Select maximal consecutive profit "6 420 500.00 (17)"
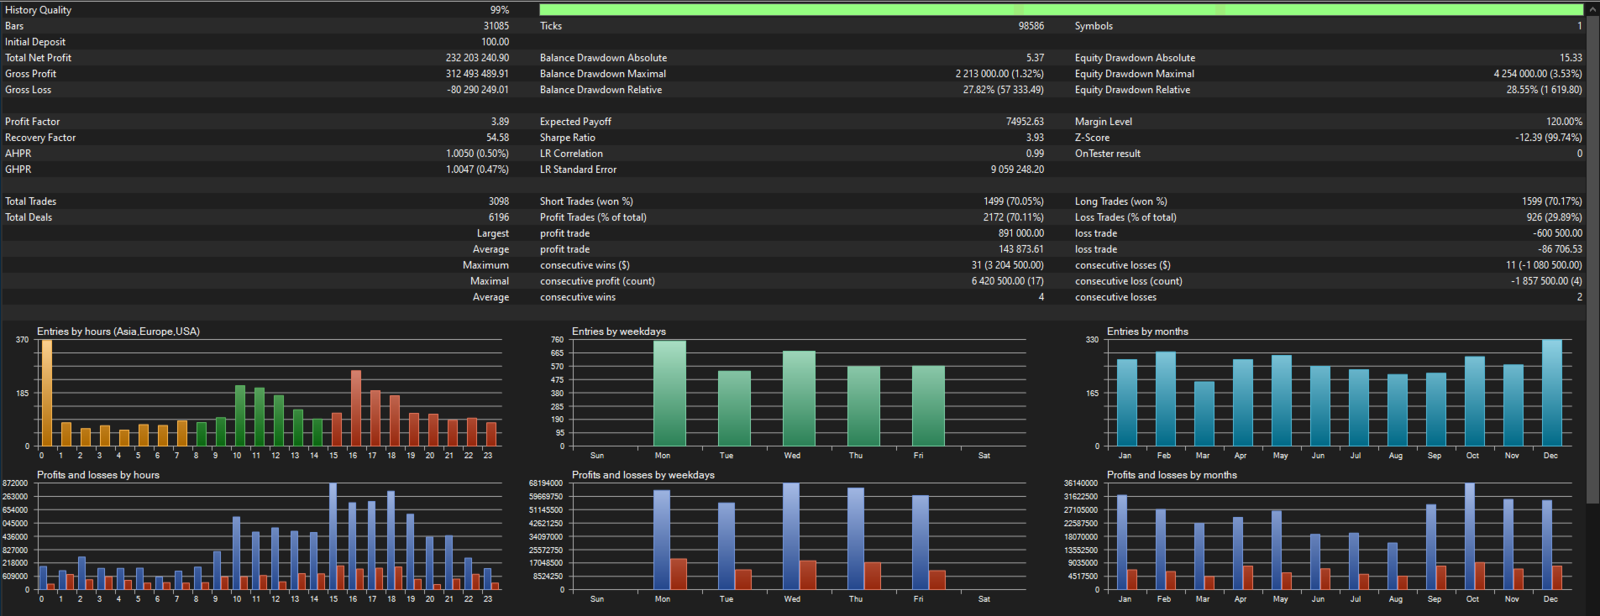 1008,281
